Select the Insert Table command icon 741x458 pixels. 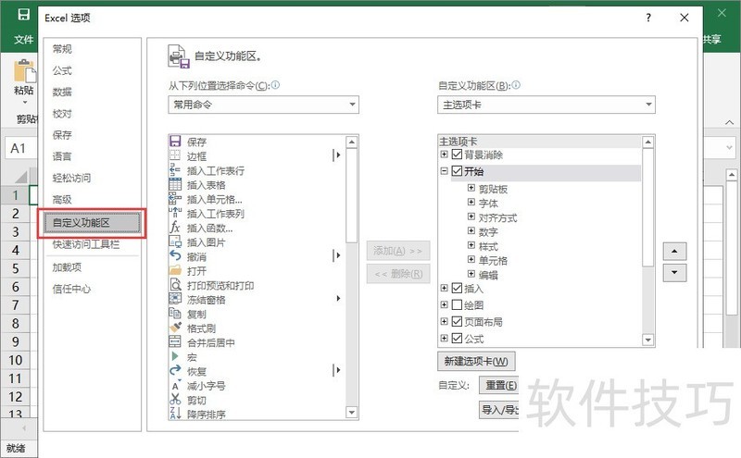tap(175, 184)
